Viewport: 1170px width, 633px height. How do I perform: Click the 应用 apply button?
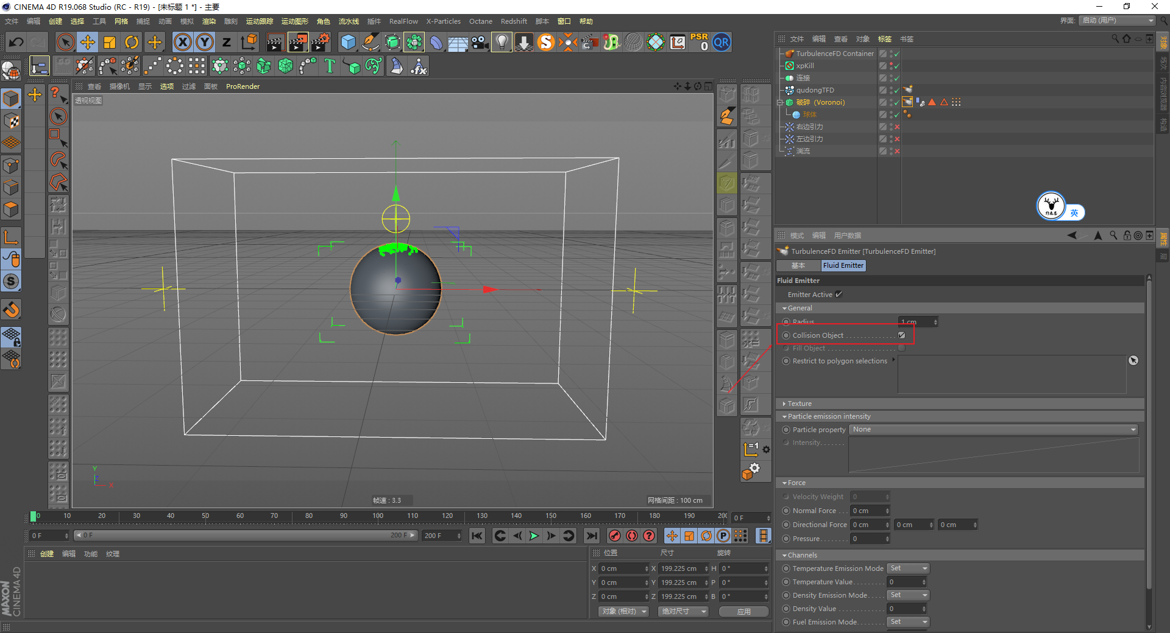(743, 612)
